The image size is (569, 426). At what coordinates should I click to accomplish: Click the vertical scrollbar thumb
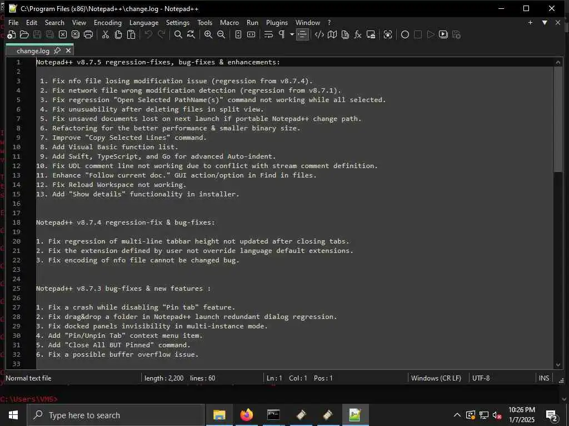[x=558, y=119]
